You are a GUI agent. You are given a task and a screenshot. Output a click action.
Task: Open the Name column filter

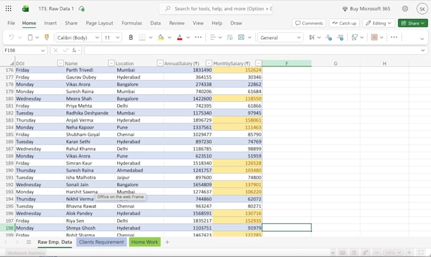[x=111, y=63]
